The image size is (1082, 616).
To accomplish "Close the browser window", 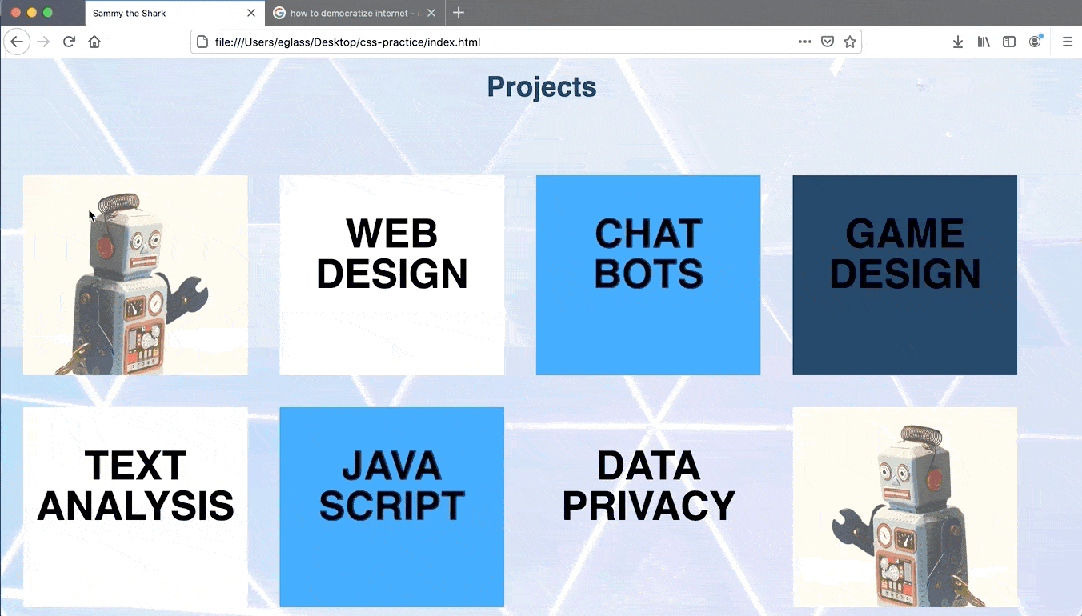I will [x=15, y=13].
